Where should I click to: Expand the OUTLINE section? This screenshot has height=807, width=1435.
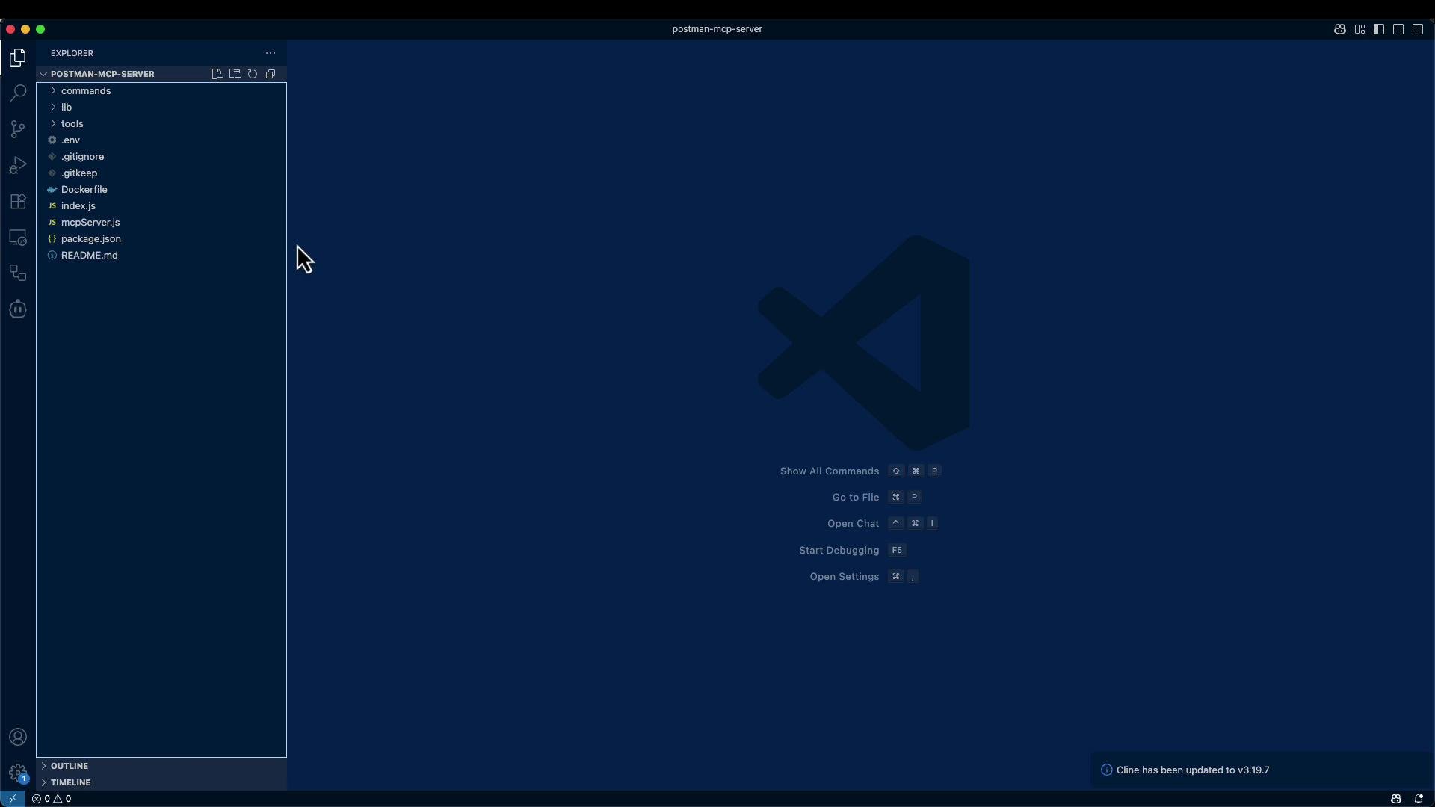click(x=161, y=766)
